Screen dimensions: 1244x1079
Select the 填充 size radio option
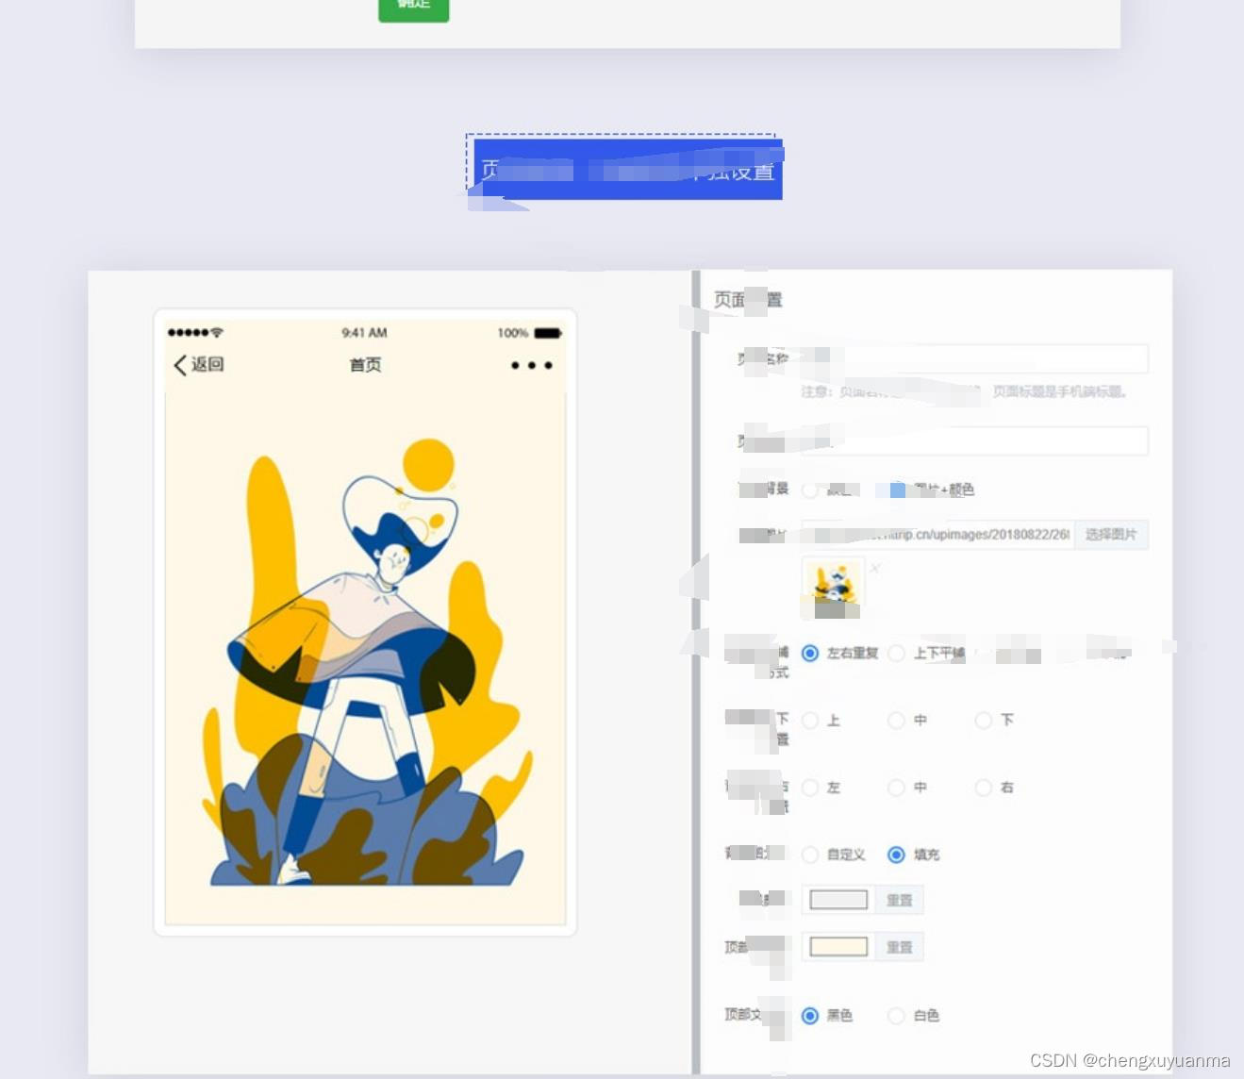click(897, 855)
